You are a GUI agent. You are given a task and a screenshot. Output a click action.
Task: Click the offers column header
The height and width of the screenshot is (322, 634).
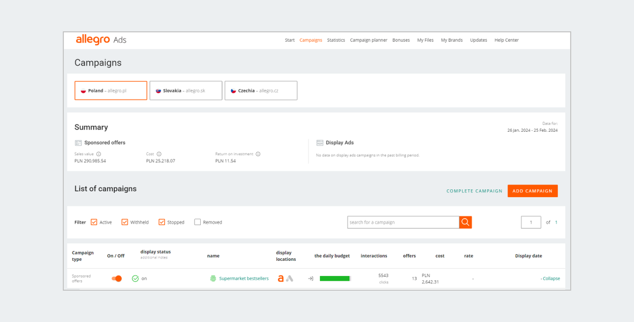pyautogui.click(x=409, y=256)
